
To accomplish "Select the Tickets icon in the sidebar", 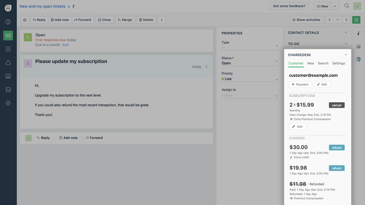I will [x=8, y=35].
